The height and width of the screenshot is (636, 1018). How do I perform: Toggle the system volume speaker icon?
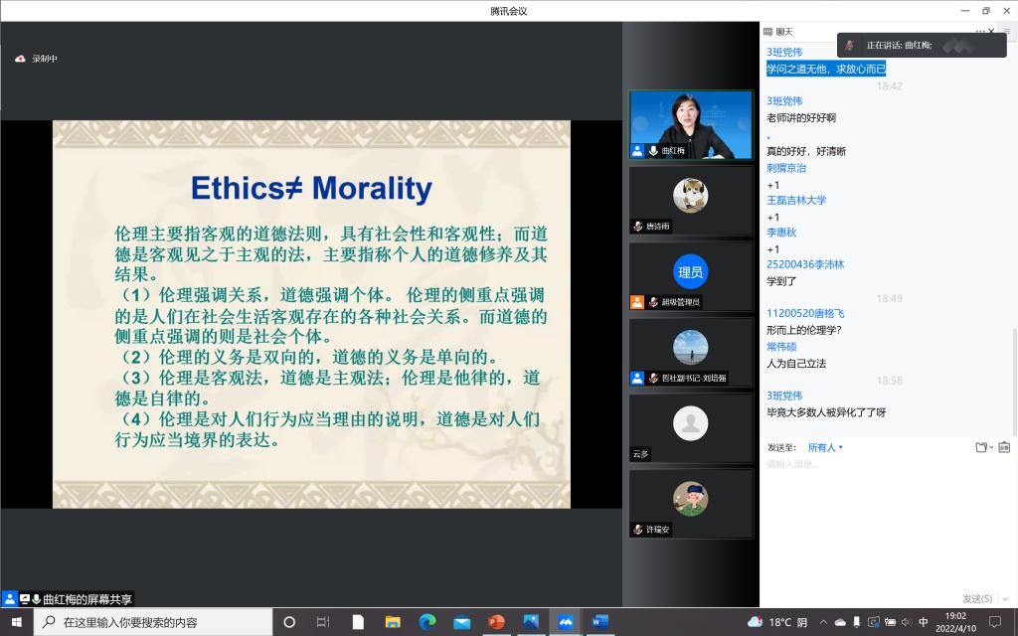pyautogui.click(x=906, y=622)
